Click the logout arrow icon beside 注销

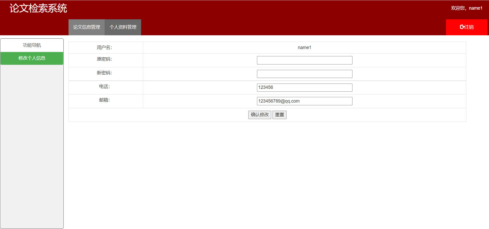coord(462,27)
